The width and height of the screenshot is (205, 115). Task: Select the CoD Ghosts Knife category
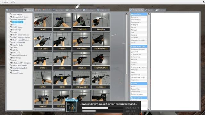pos(19,42)
